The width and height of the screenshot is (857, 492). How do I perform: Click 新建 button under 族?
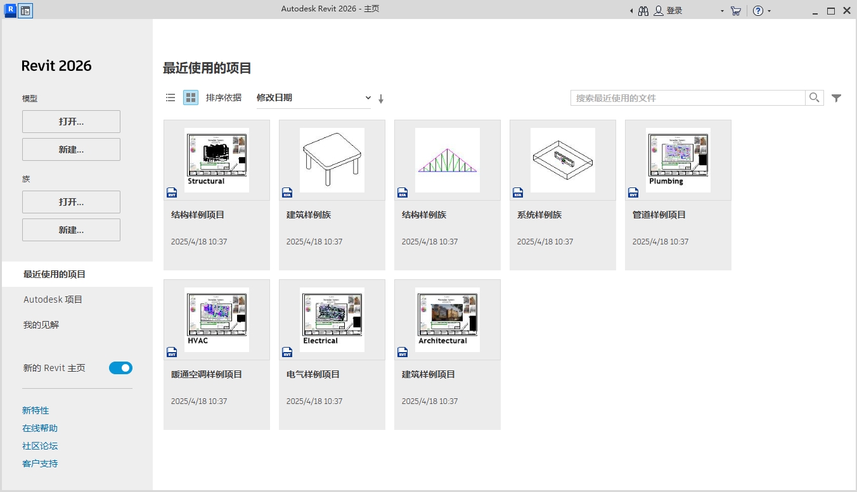tap(71, 230)
